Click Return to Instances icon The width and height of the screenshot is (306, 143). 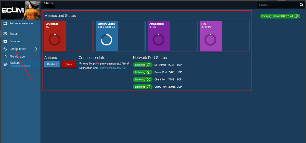5,23
